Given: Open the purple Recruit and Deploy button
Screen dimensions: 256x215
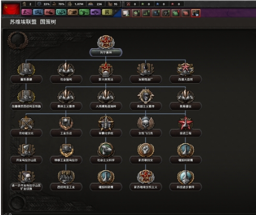Looking at the screenshot, I should tap(95, 12).
